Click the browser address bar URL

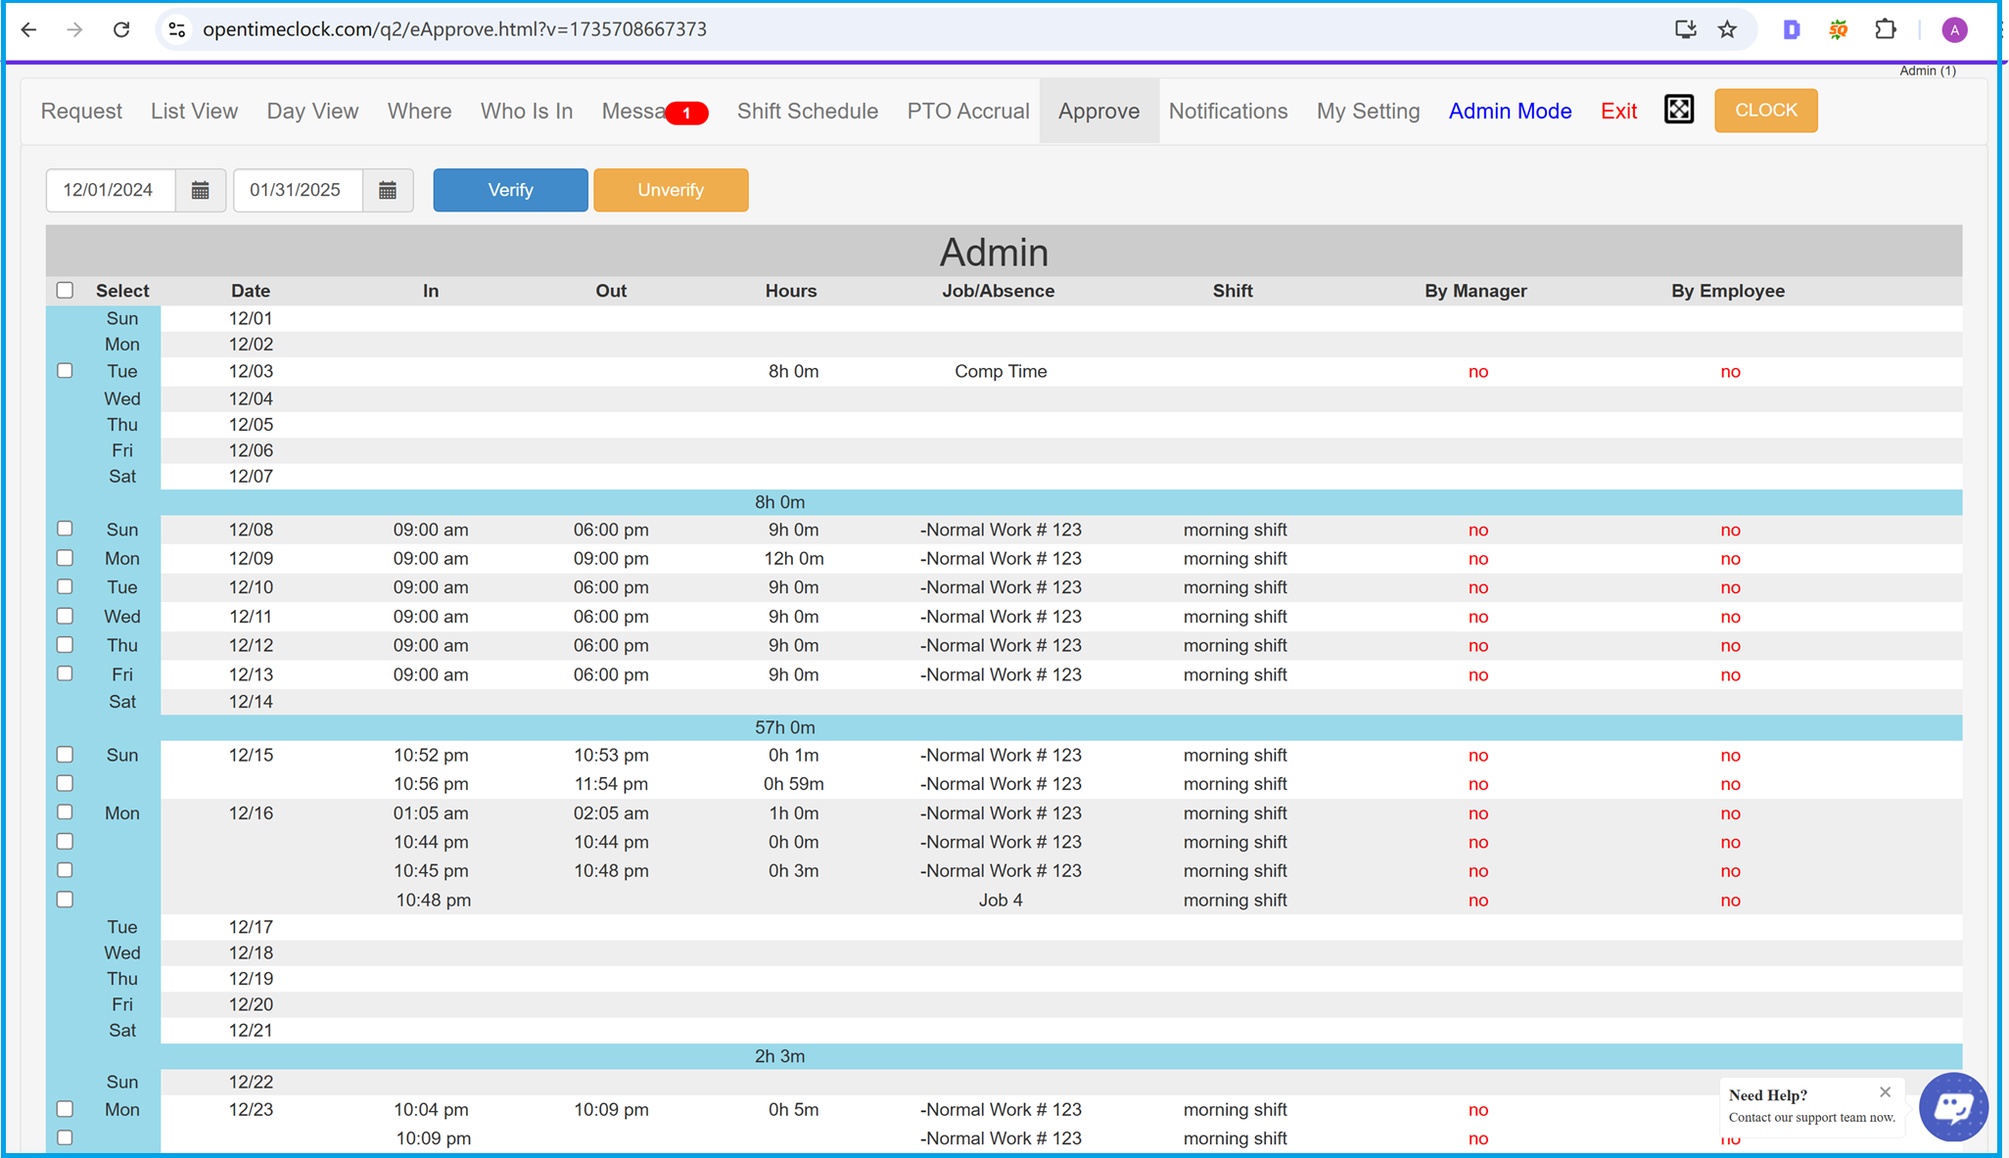click(x=454, y=29)
